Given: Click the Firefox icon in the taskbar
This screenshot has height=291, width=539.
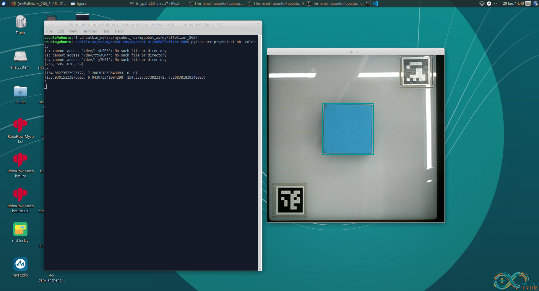Looking at the screenshot, I should tap(14, 4).
